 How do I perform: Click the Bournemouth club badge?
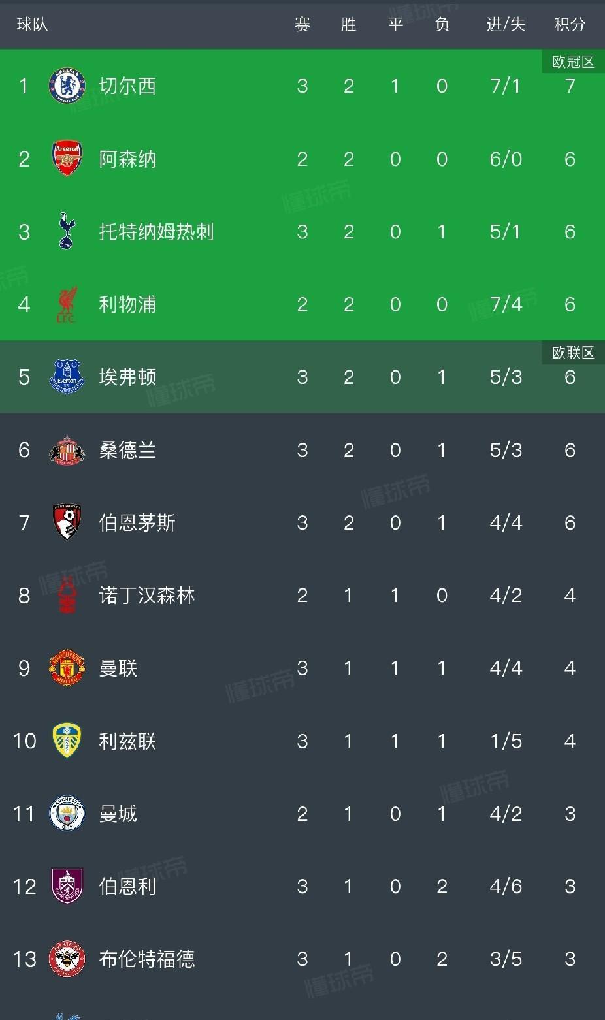point(67,522)
